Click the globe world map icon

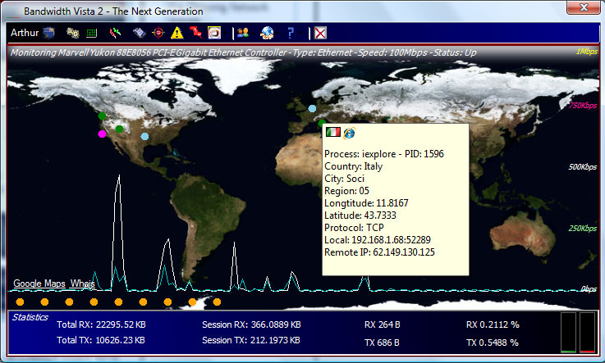click(267, 33)
